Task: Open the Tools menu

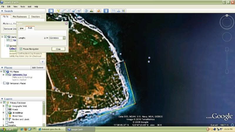Action: [23, 6]
